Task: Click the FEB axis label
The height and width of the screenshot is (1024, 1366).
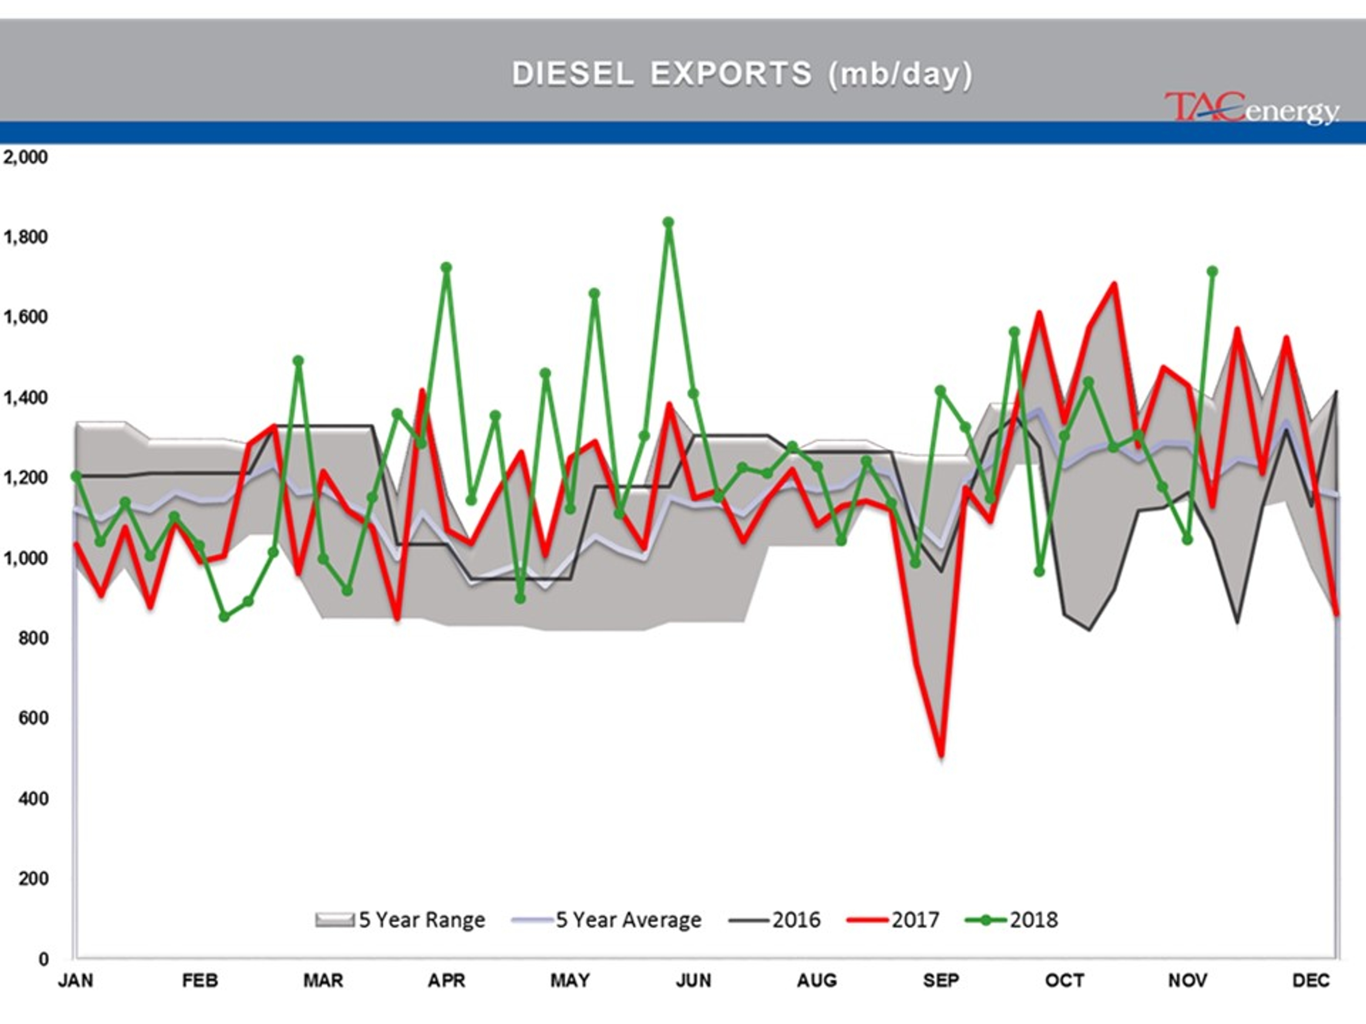Action: (x=200, y=980)
